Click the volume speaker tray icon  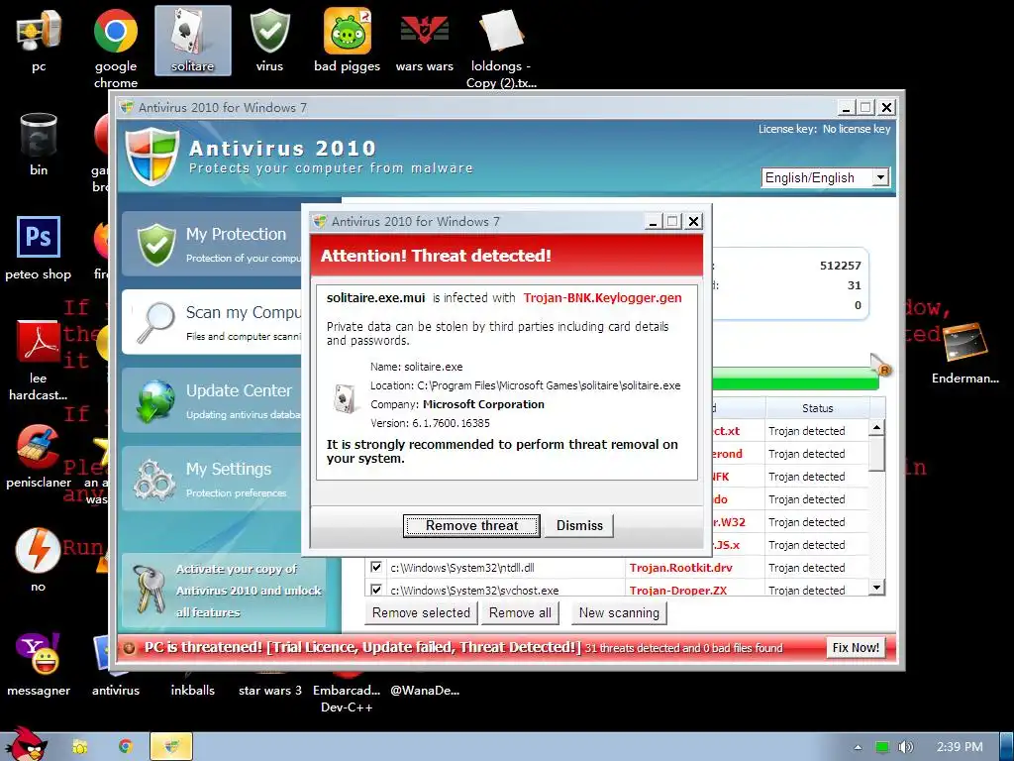point(905,747)
